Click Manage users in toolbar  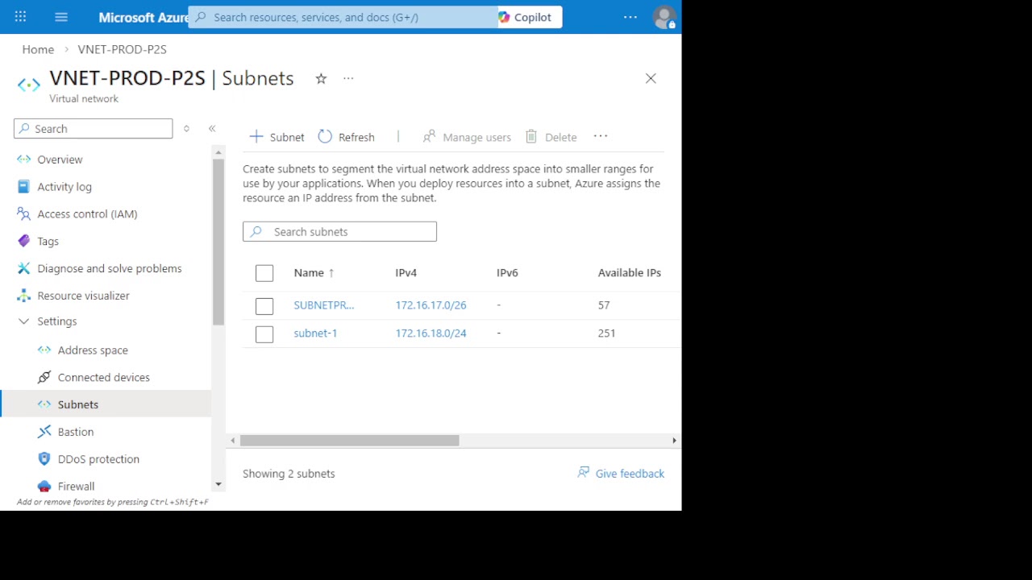click(x=467, y=137)
